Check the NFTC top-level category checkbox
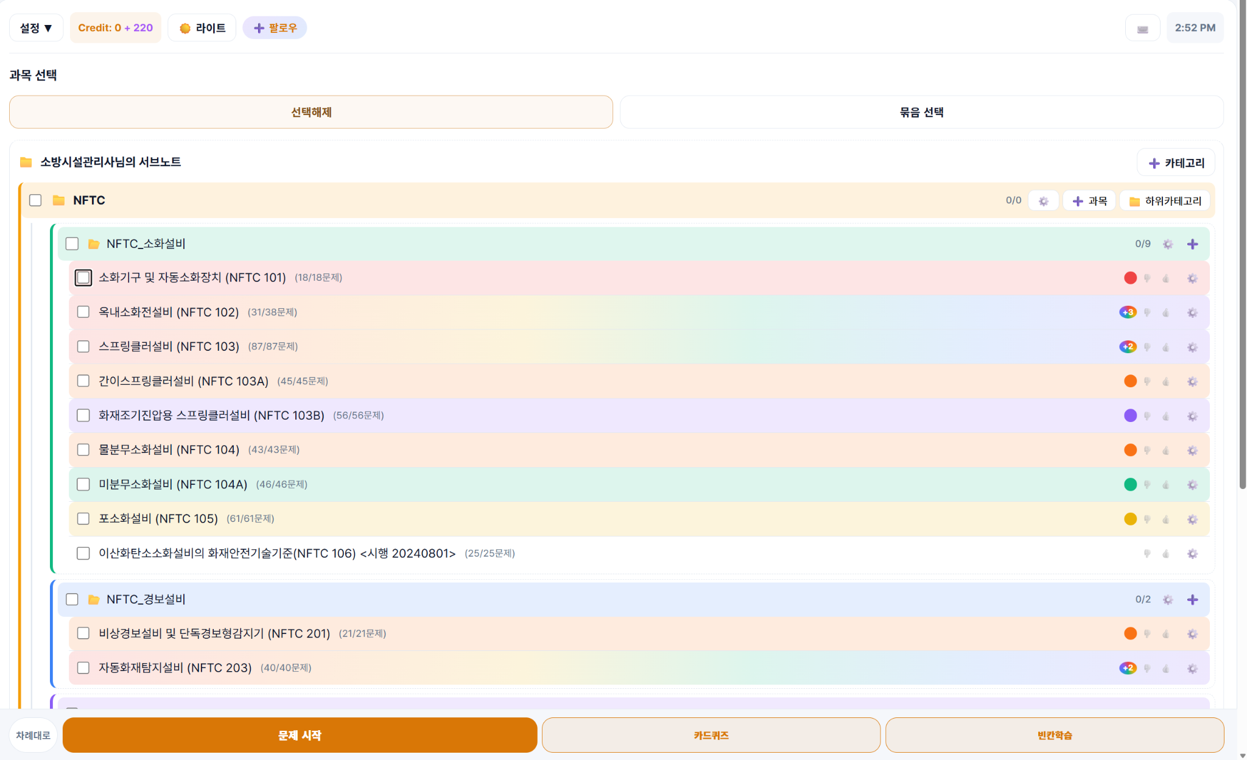The width and height of the screenshot is (1247, 760). click(35, 200)
